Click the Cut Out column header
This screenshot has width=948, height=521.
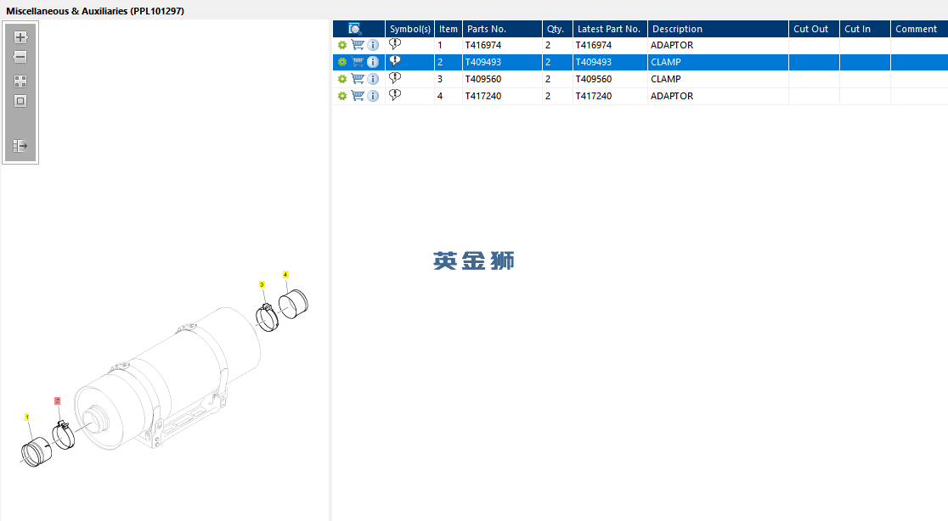(x=815, y=29)
